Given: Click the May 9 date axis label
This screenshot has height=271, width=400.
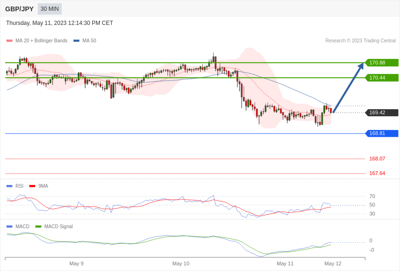Looking at the screenshot, I should coord(77,263).
